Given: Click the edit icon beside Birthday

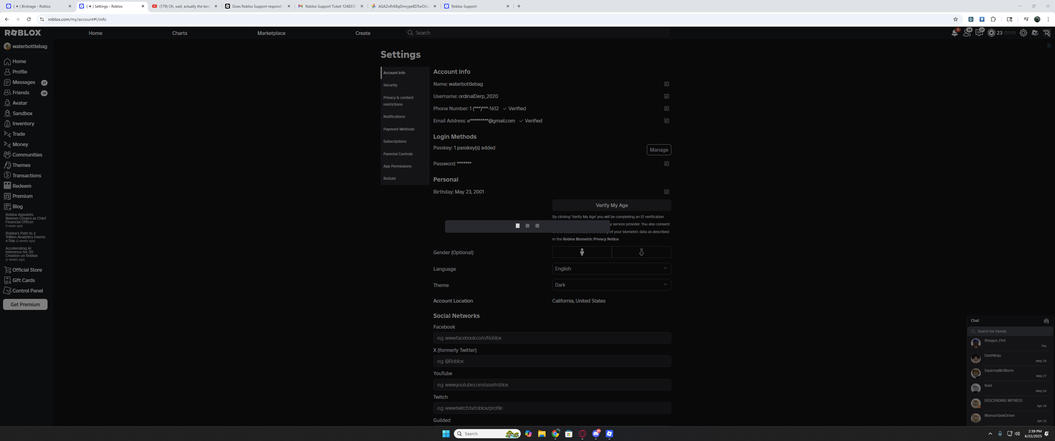Looking at the screenshot, I should [x=666, y=192].
